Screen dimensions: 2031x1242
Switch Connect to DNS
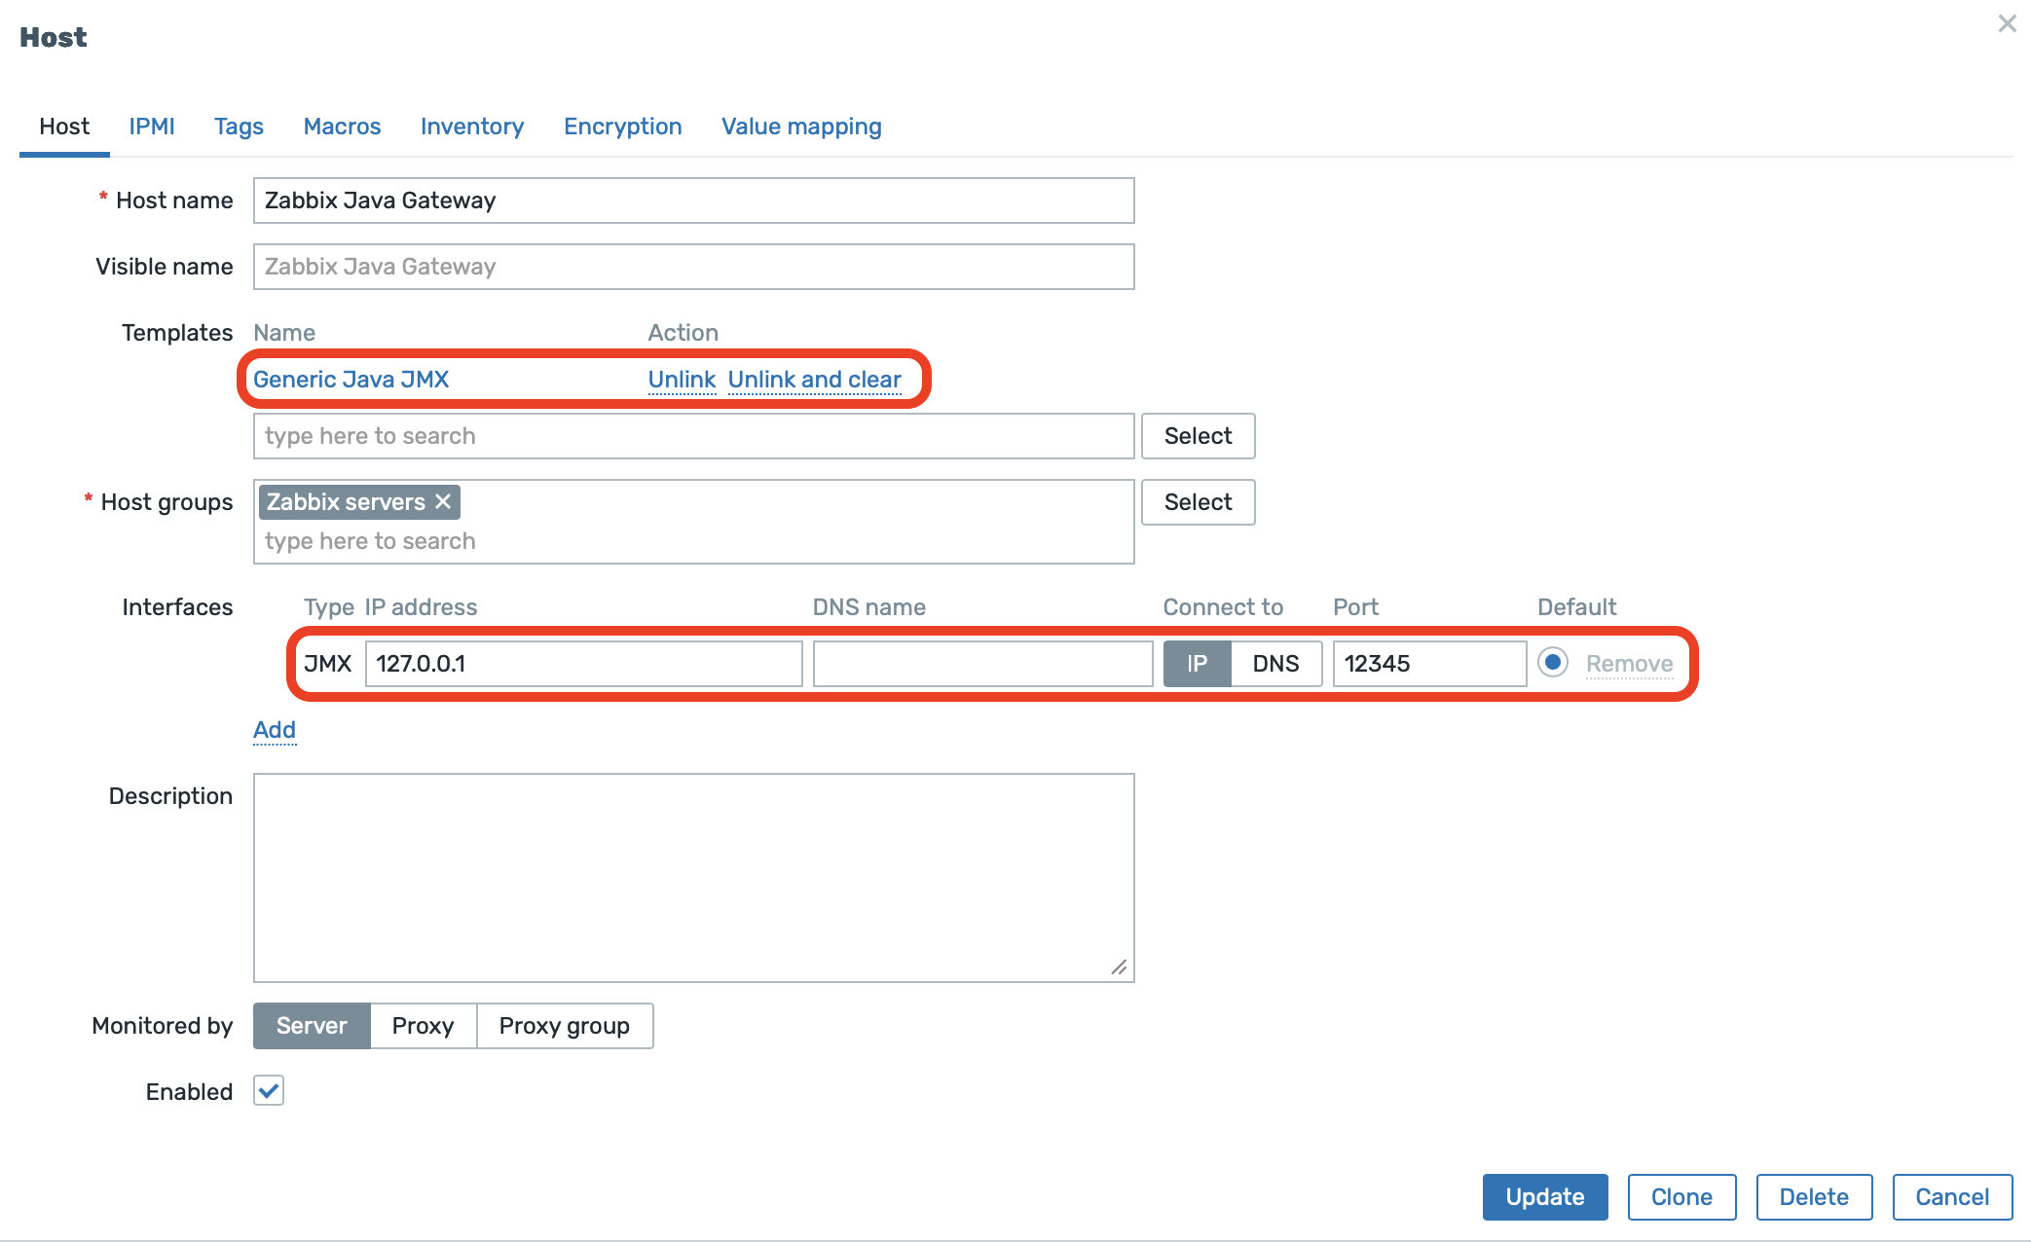[1275, 664]
